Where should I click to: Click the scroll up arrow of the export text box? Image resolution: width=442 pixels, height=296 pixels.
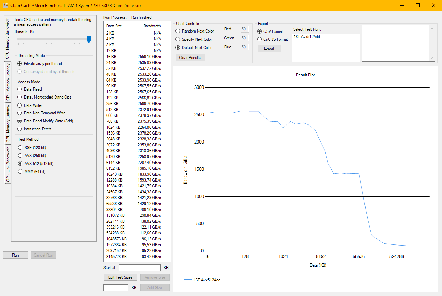tap(432, 28)
